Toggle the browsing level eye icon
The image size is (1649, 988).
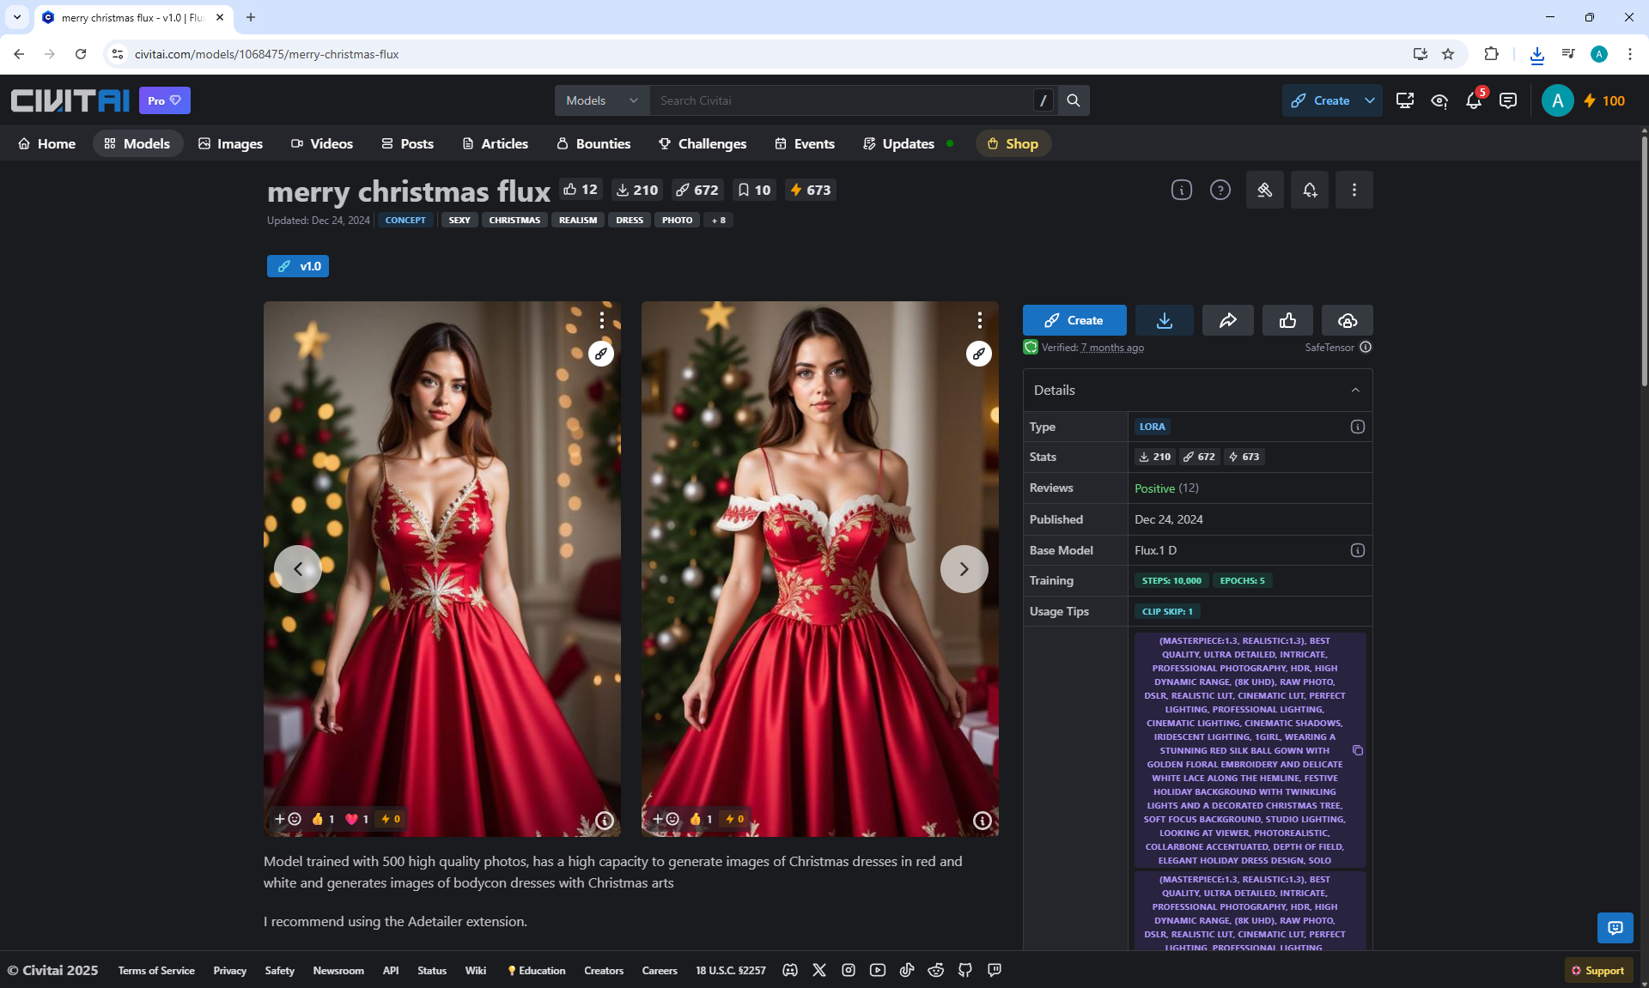tap(1439, 100)
